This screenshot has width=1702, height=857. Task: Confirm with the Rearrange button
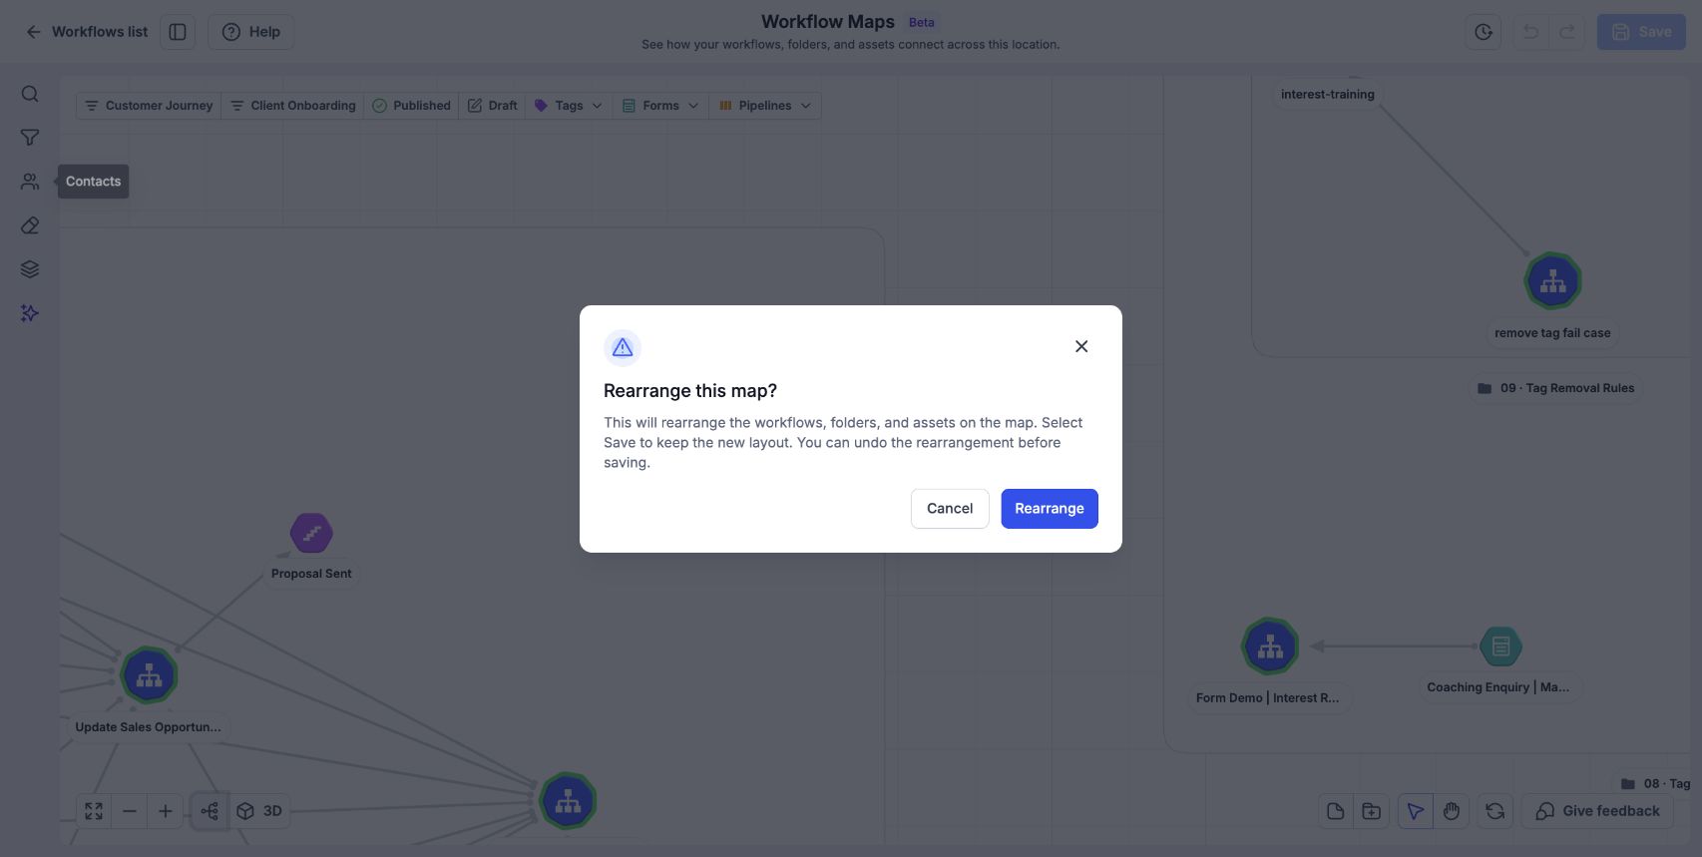(1050, 509)
